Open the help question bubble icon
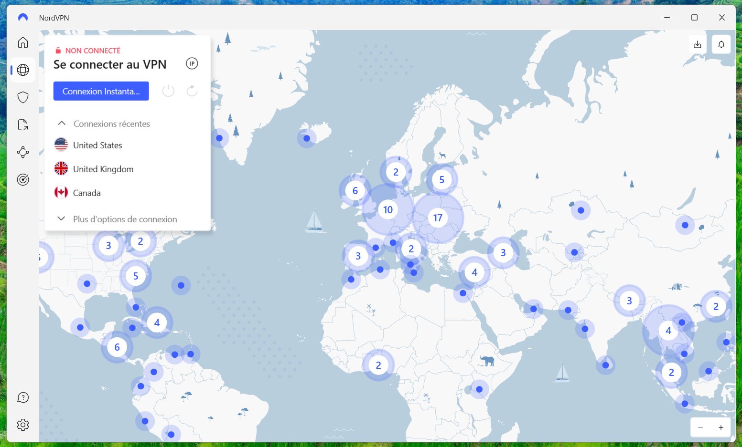 point(23,397)
